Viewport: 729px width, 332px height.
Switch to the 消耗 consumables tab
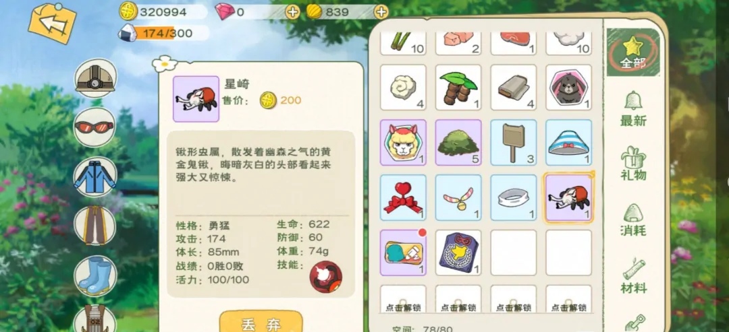(632, 220)
